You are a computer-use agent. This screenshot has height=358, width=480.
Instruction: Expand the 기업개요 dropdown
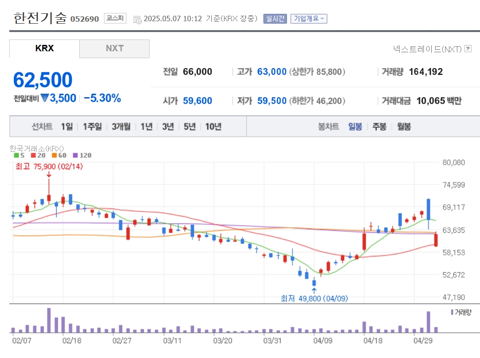309,19
